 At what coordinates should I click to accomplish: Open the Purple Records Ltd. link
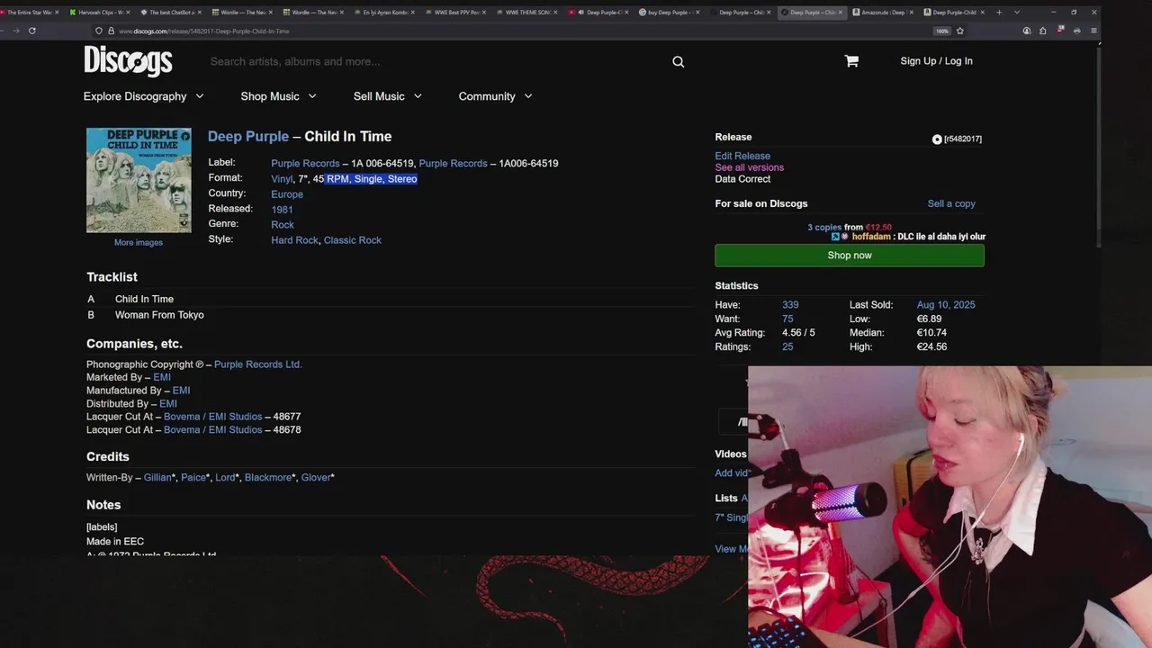click(257, 364)
